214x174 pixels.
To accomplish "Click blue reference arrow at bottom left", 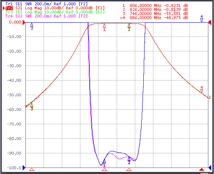I will tap(24, 168).
